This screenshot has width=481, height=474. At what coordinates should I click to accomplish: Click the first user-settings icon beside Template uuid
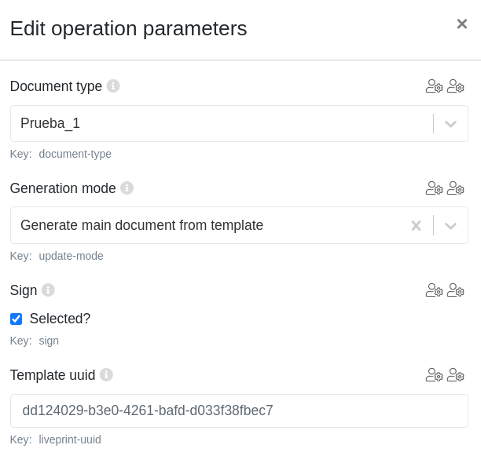[434, 375]
